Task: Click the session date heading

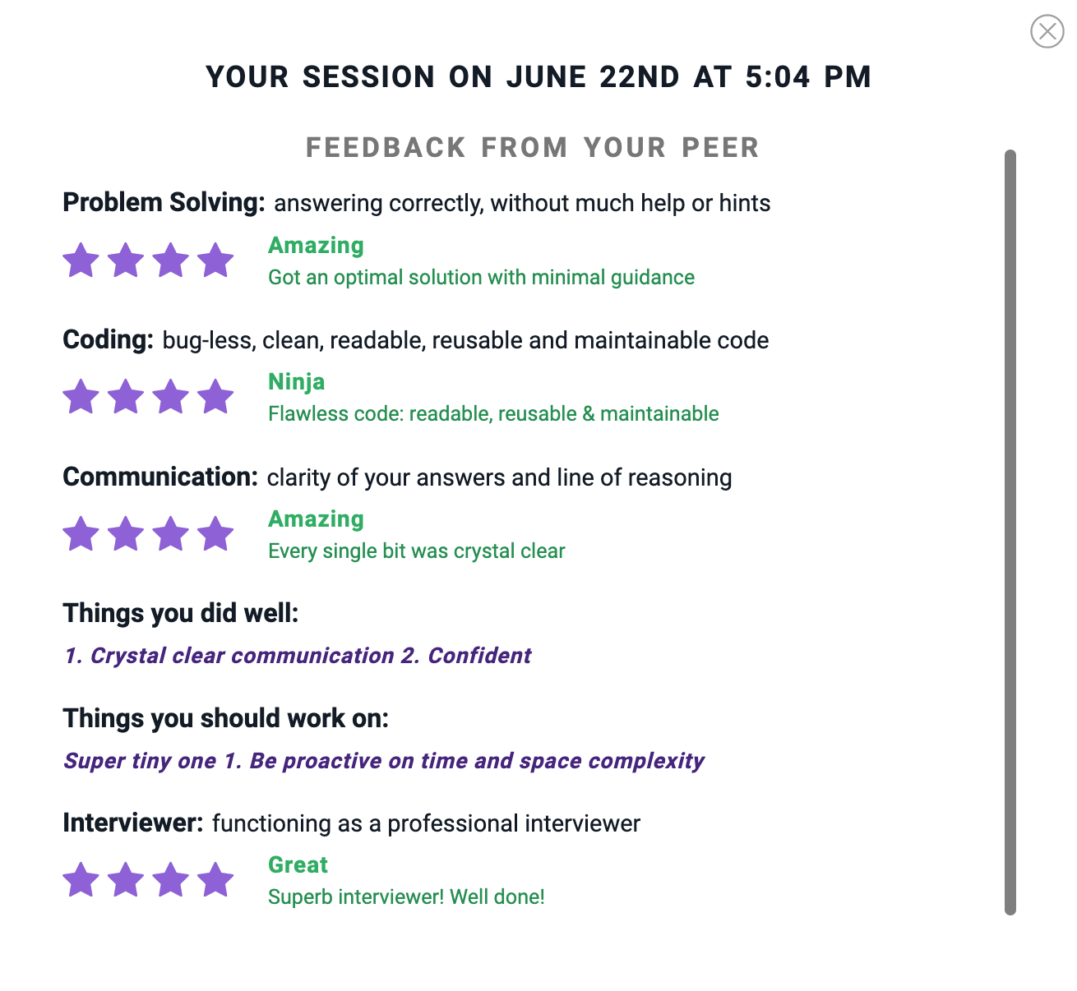Action: coord(538,77)
